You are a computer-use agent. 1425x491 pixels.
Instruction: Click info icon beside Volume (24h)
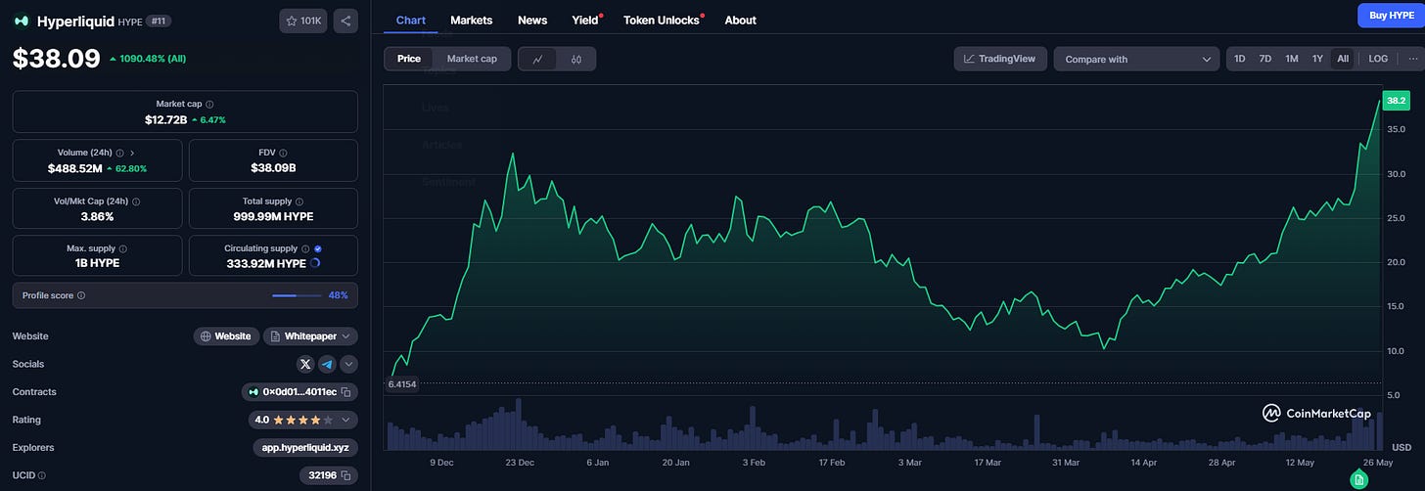119,153
